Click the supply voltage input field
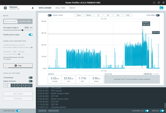The height and width of the screenshot is (113, 166). tap(26, 27)
